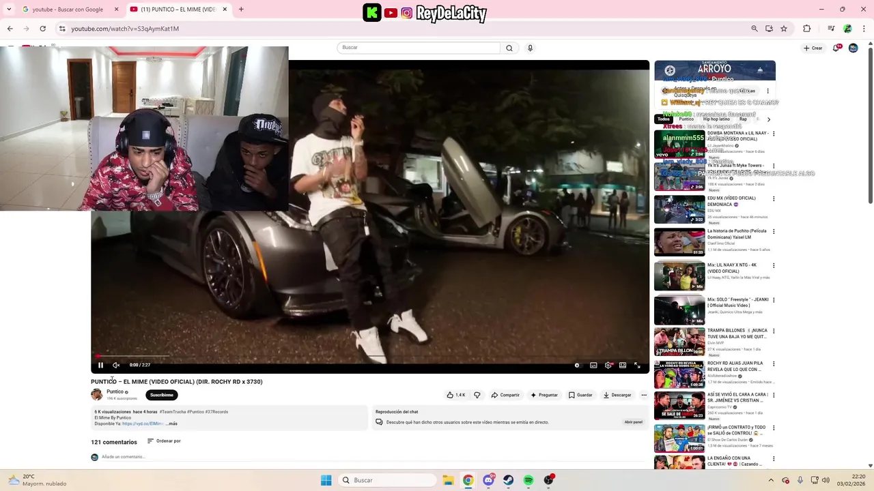Open the Ordenar por sort dropdown

(x=164, y=441)
